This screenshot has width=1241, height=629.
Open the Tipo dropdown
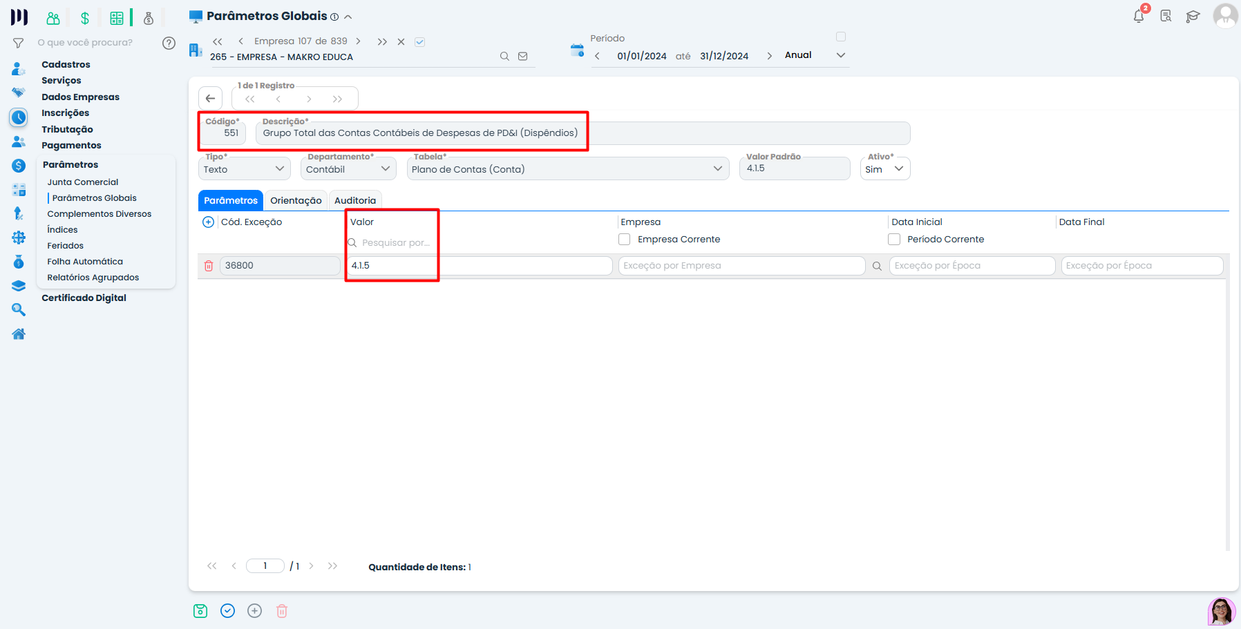click(x=245, y=169)
